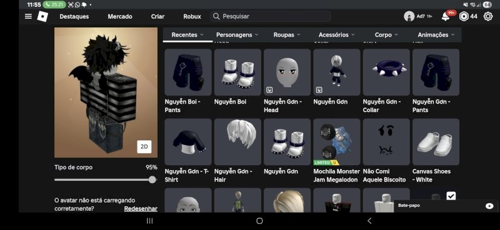Select the Nguyễn Boi - Pants item
This screenshot has height=230, width=500.
click(x=188, y=72)
